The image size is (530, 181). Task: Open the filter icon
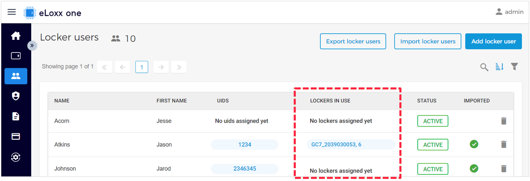[515, 67]
